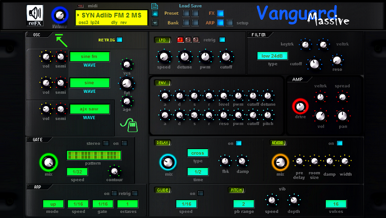Change the glide speed 1/16 selector
Image resolution: width=386 pixels, height=218 pixels.
[186, 204]
